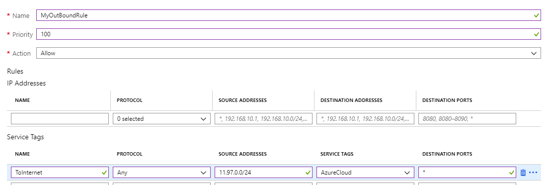Viewport: 549px width, 185px height.
Task: Open the Action dropdown set to Allow
Action: pos(289,53)
